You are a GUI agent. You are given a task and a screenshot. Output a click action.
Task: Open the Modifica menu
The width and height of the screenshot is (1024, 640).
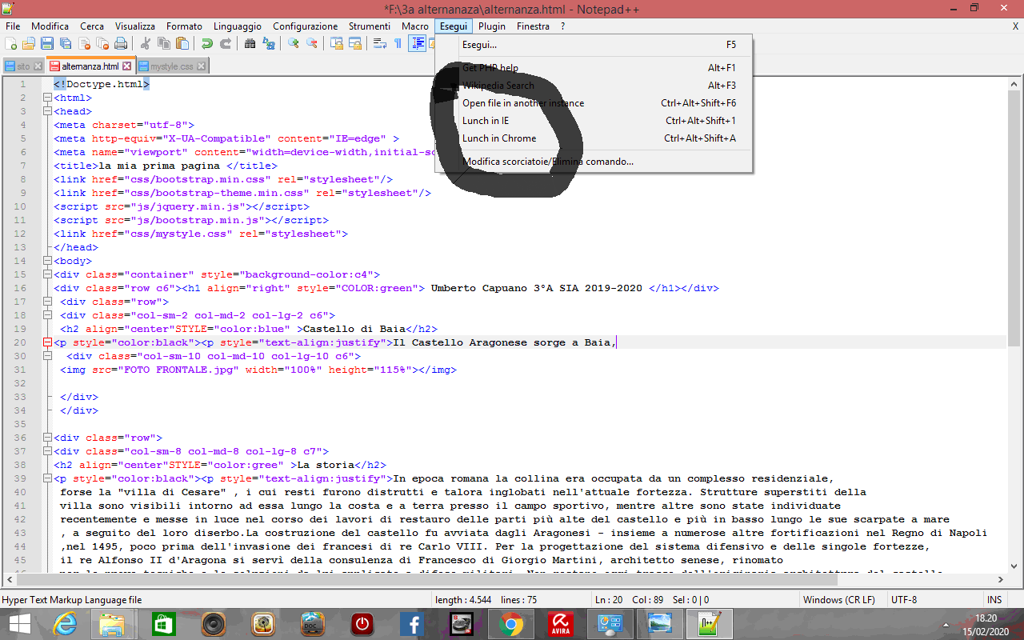coord(50,26)
